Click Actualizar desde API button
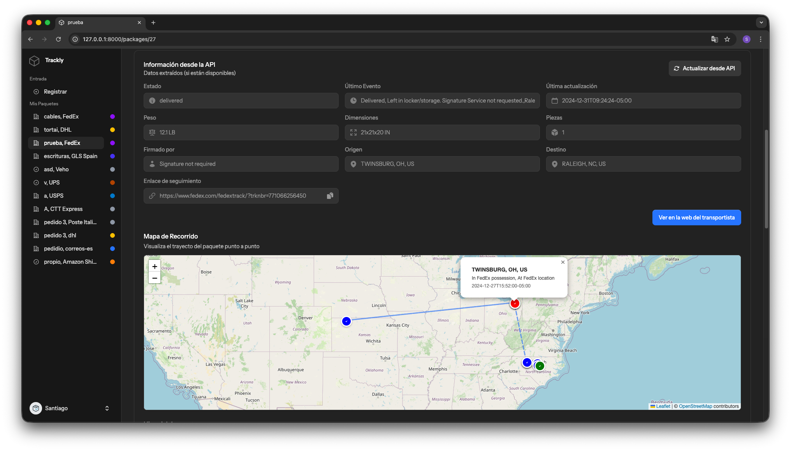The image size is (791, 451). tap(705, 68)
